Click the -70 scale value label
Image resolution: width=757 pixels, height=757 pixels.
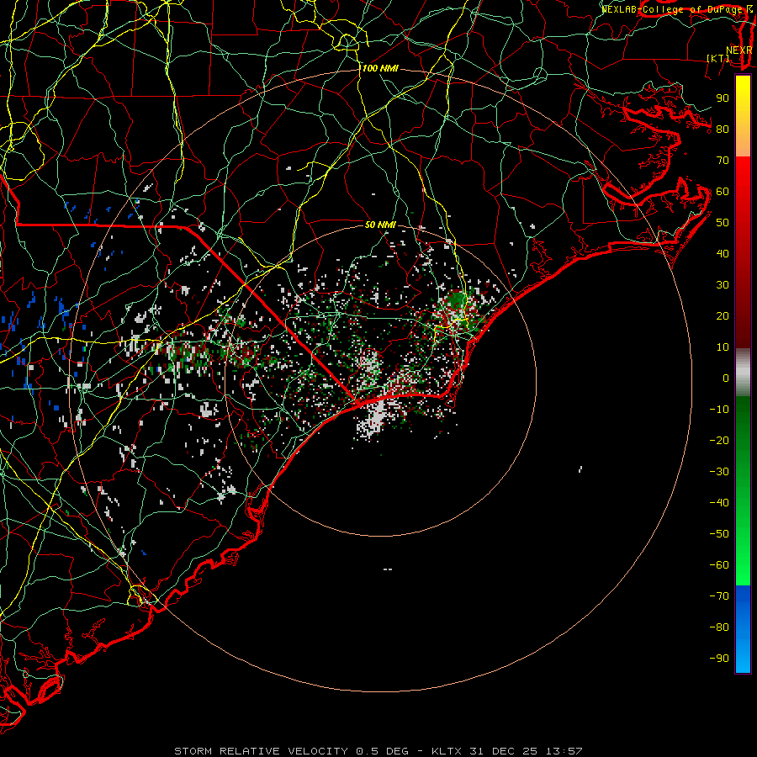coord(719,596)
